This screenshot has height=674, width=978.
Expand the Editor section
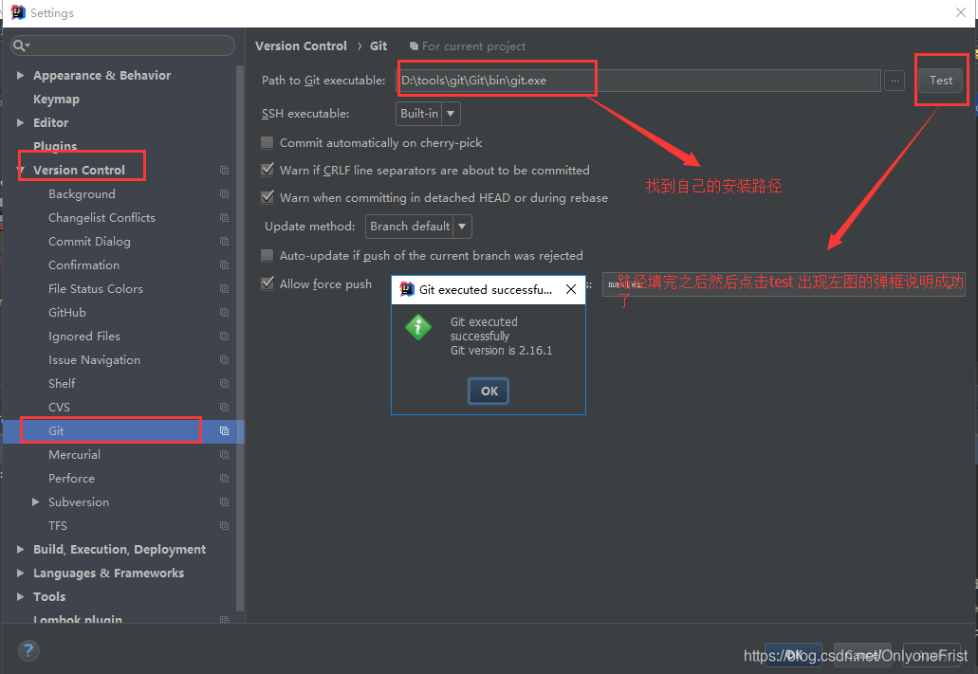[21, 123]
